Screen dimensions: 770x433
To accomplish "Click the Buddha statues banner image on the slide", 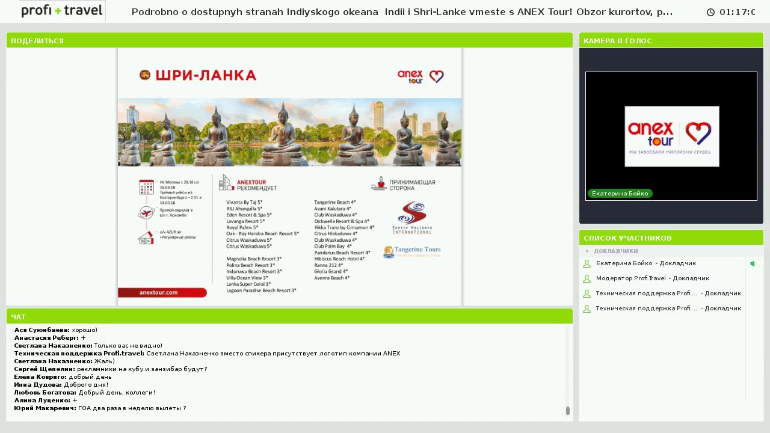I will coord(289,132).
